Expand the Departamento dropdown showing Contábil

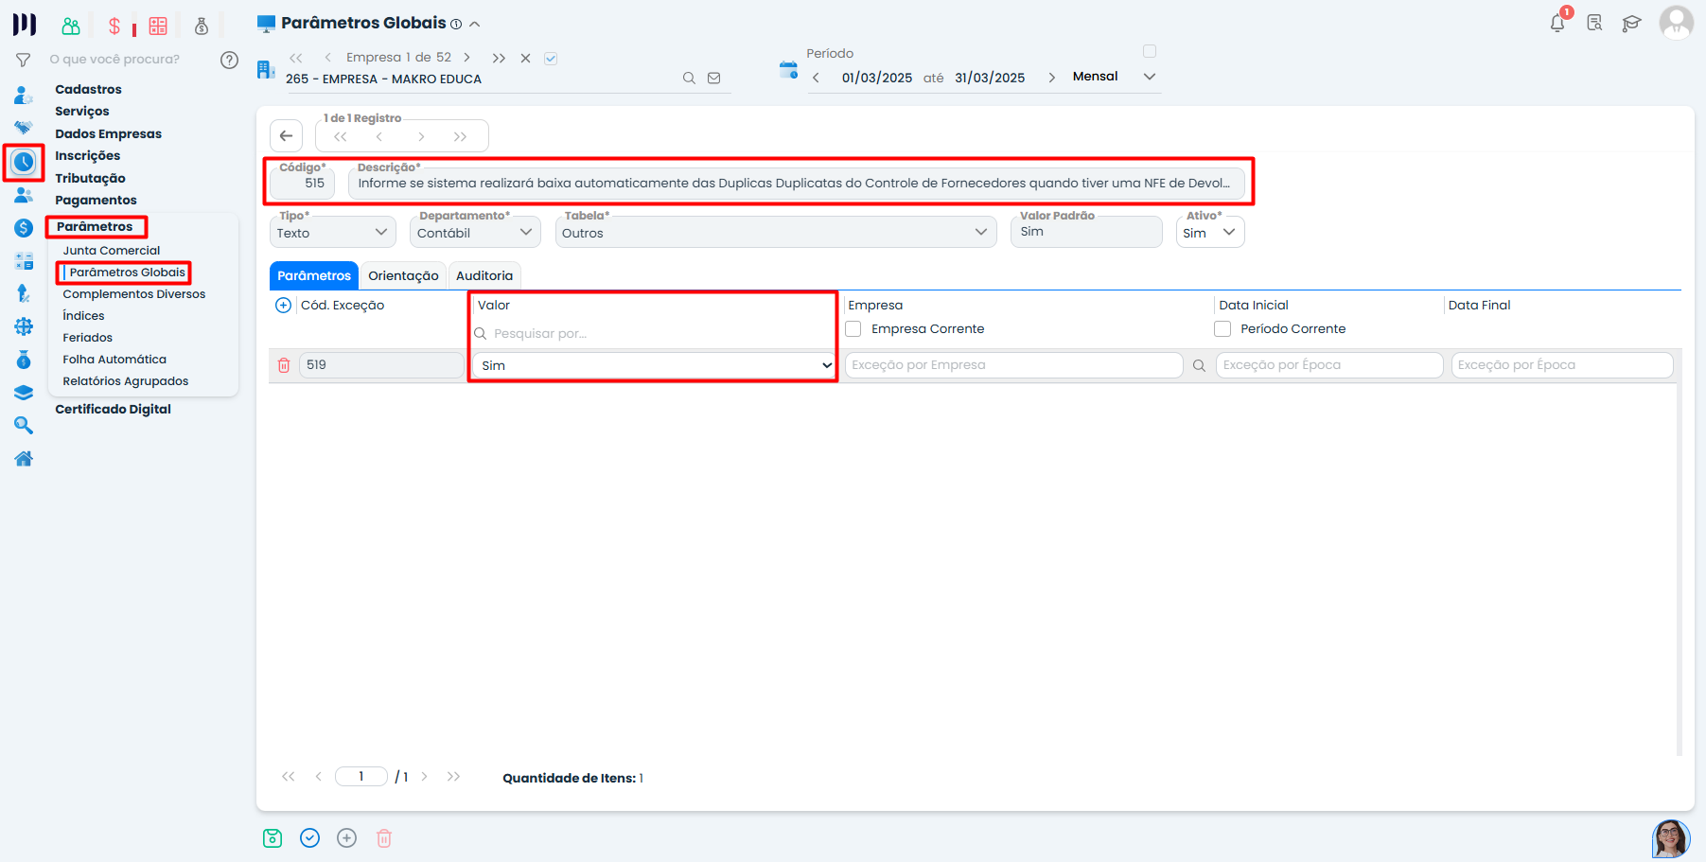tap(475, 233)
